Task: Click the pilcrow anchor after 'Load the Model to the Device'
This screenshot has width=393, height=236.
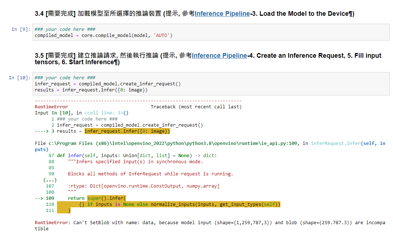Action: pos(351,14)
